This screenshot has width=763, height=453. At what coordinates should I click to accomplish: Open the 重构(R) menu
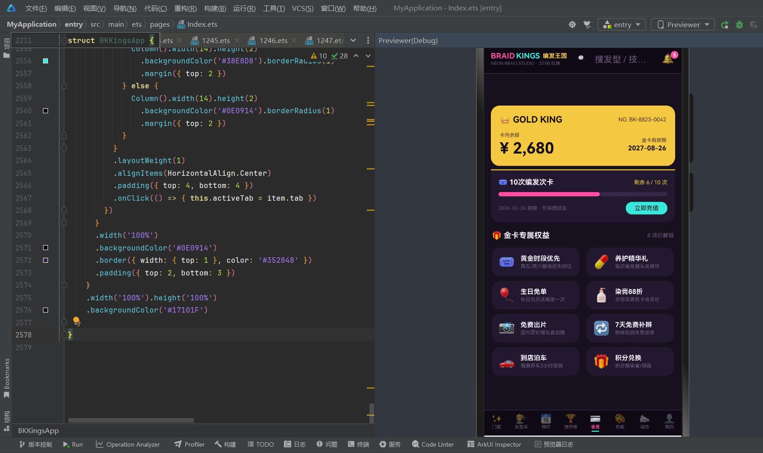coord(186,8)
